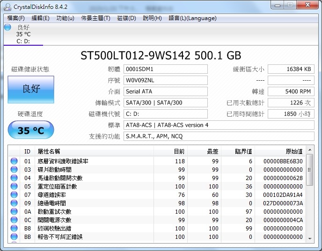
Task: Click the ID column header
Action: pyautogui.click(x=27, y=152)
